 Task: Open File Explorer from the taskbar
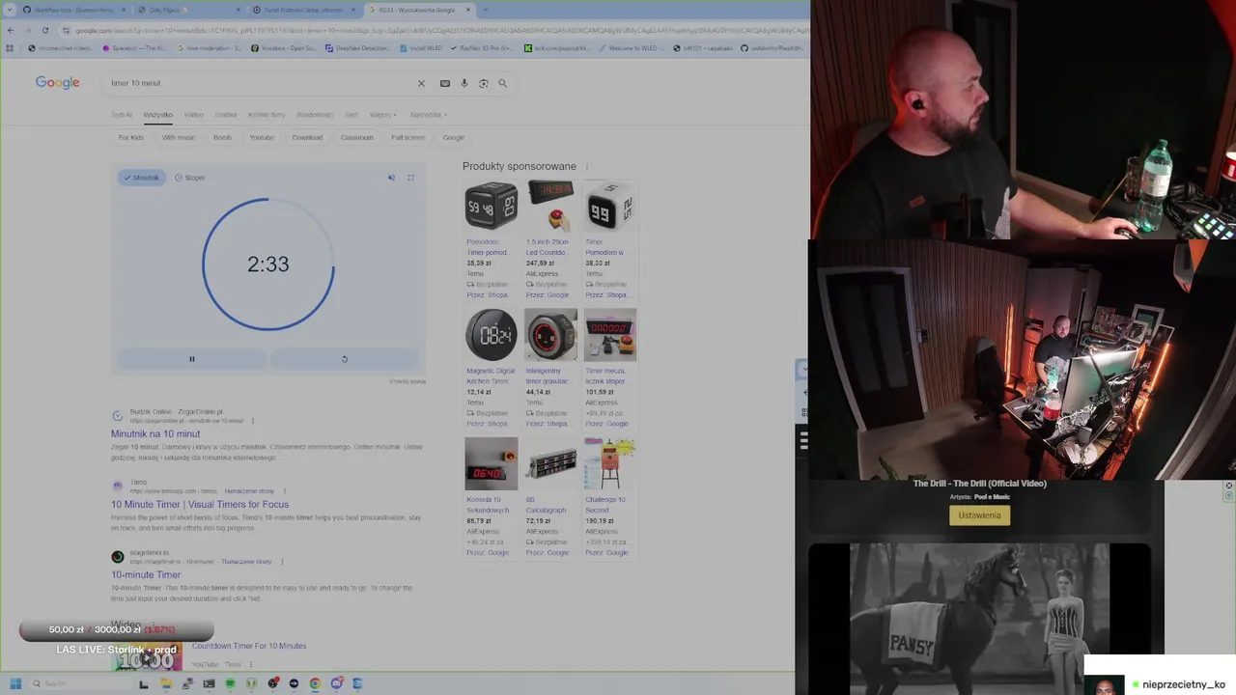pyautogui.click(x=166, y=683)
